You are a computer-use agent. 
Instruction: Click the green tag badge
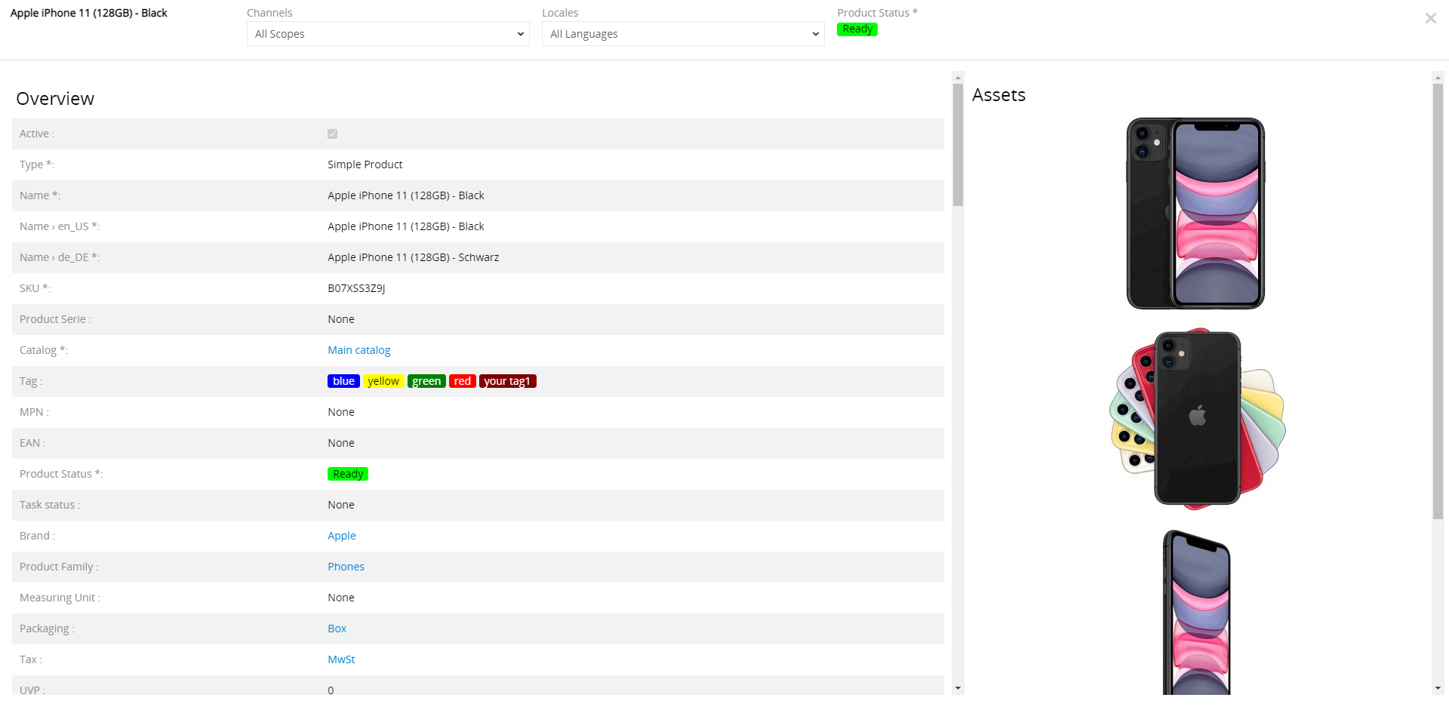pyautogui.click(x=426, y=381)
